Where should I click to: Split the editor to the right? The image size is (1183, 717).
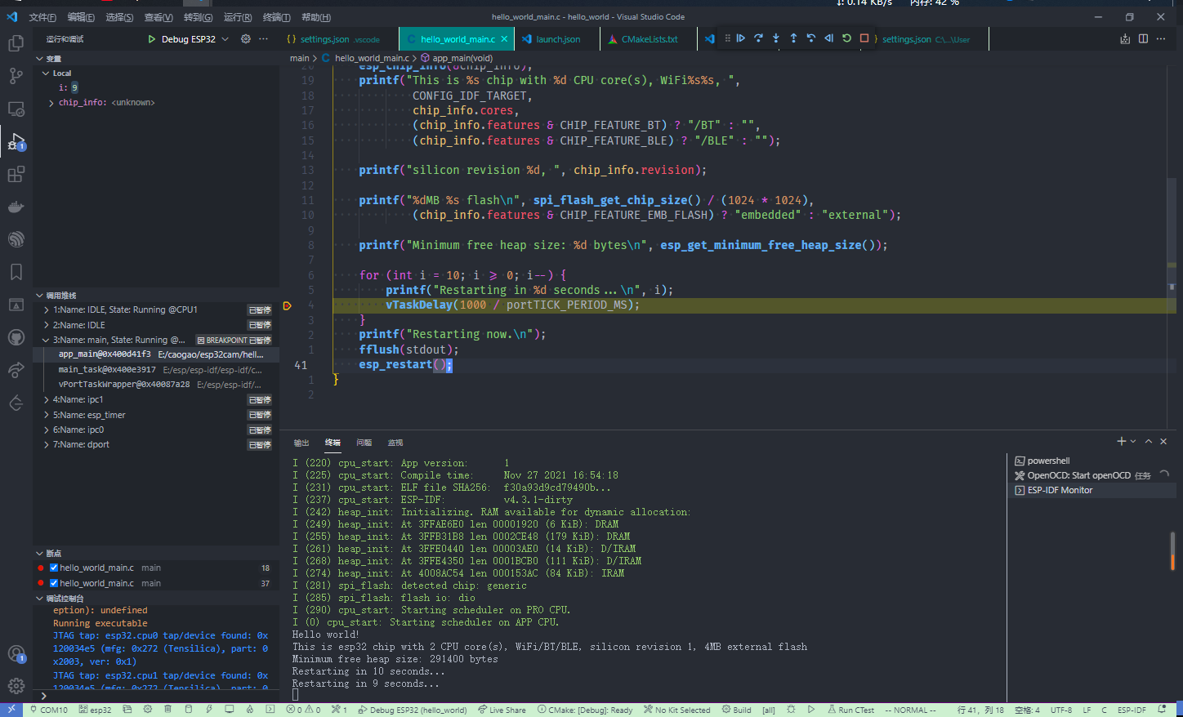point(1143,39)
